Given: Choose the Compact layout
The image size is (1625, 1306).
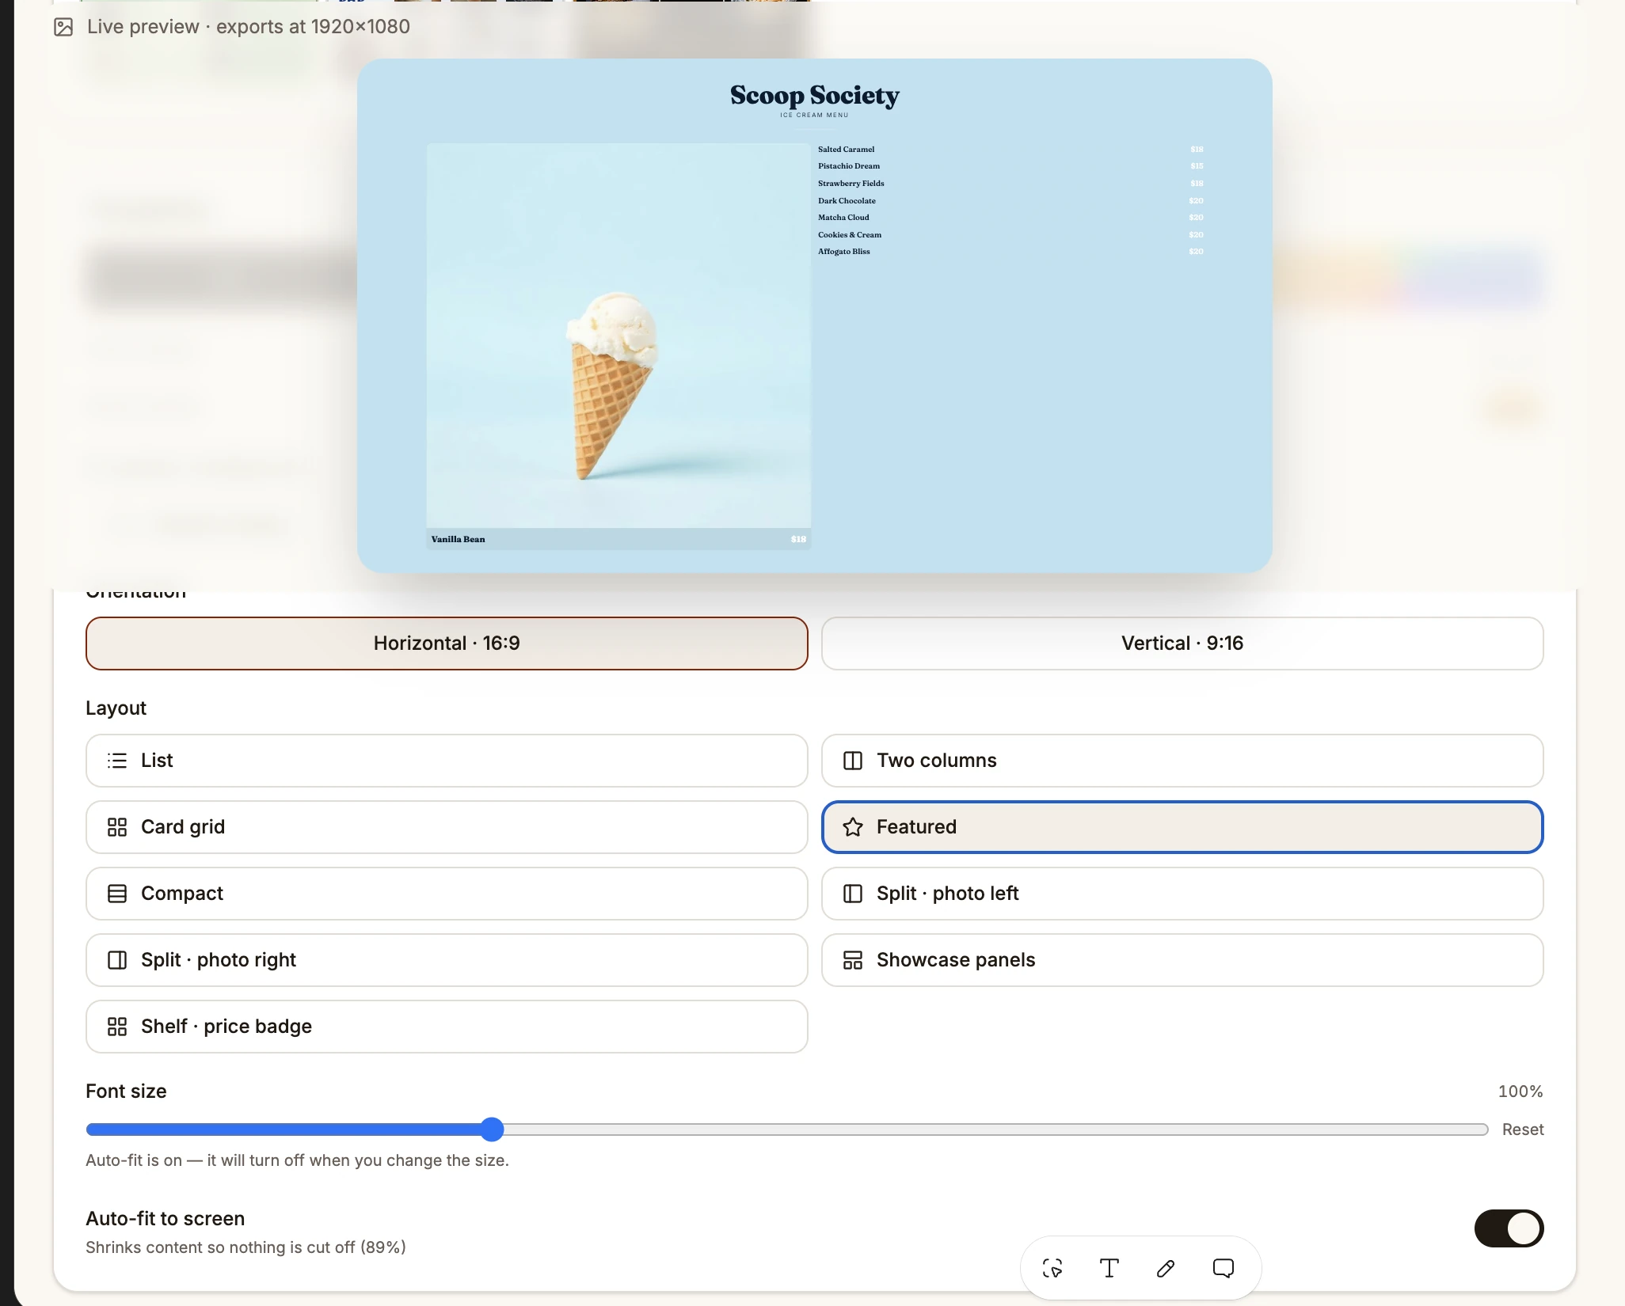Looking at the screenshot, I should 447,893.
